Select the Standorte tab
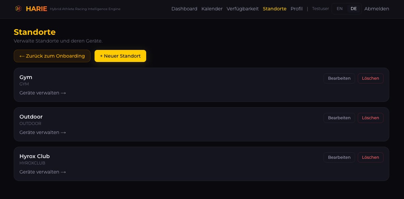404x199 pixels. (x=275, y=9)
